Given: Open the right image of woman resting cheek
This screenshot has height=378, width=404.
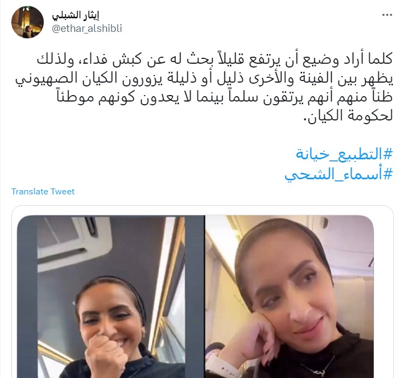Looking at the screenshot, I should [289, 296].
